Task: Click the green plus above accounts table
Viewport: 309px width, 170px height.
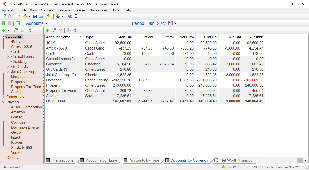Action: (x=48, y=30)
